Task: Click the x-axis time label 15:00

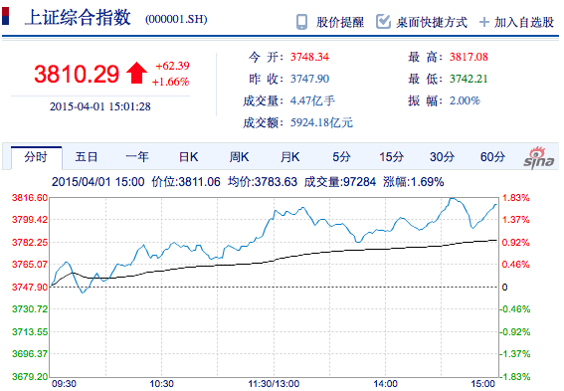Action: tap(483, 384)
